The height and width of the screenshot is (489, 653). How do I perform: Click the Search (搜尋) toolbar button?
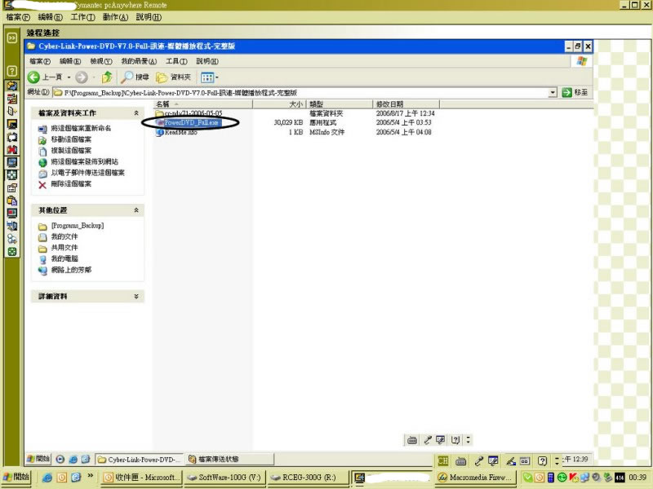(135, 77)
